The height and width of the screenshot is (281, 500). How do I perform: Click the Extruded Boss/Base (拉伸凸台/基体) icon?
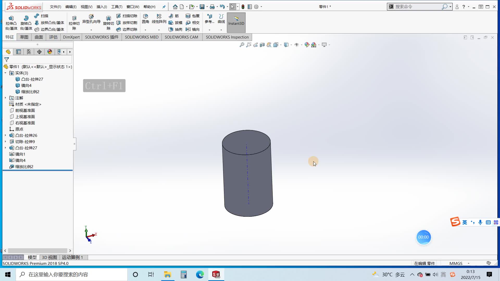point(11,19)
